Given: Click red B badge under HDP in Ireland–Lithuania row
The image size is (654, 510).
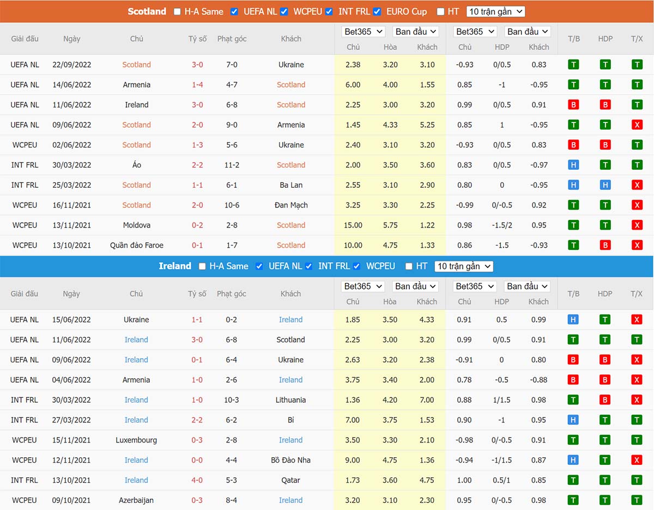Looking at the screenshot, I should [x=605, y=400].
